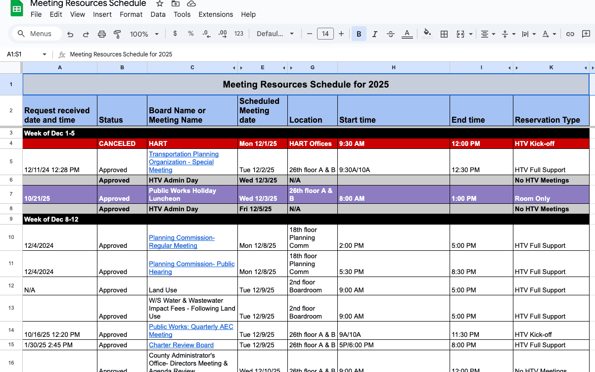
Task: Open the fill color picker
Action: tap(428, 34)
